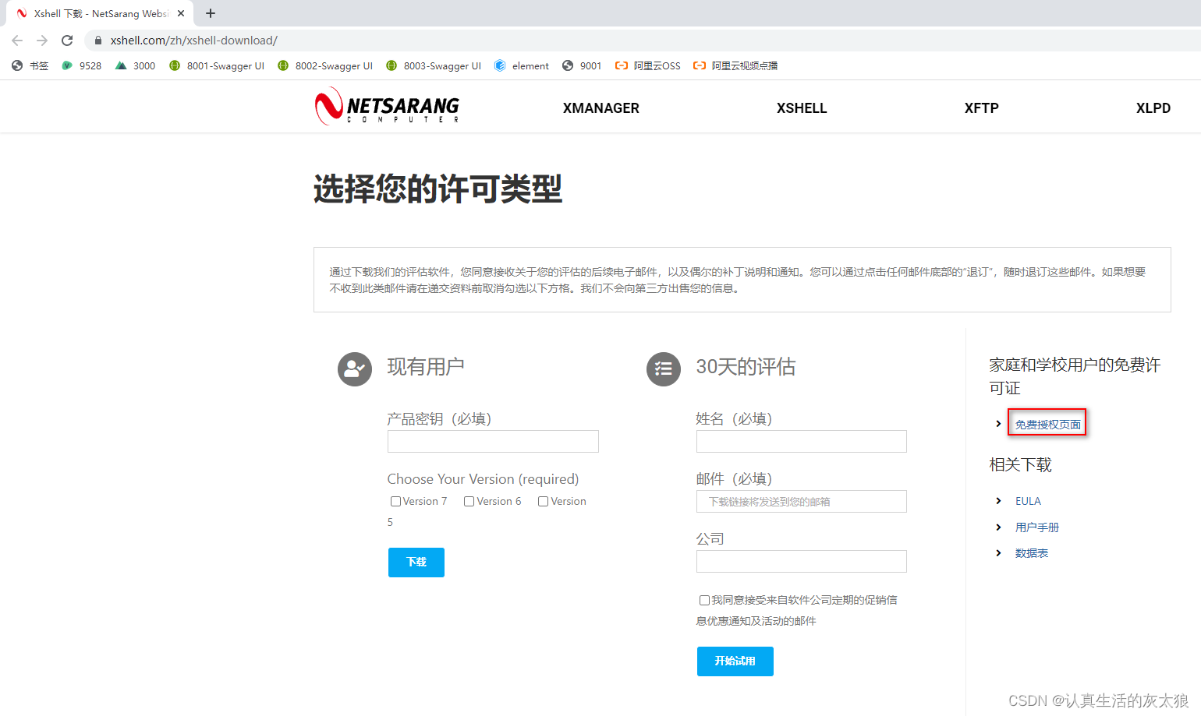Click the padlock icon in address bar
Viewport: 1201px width, 716px height.
98,41
